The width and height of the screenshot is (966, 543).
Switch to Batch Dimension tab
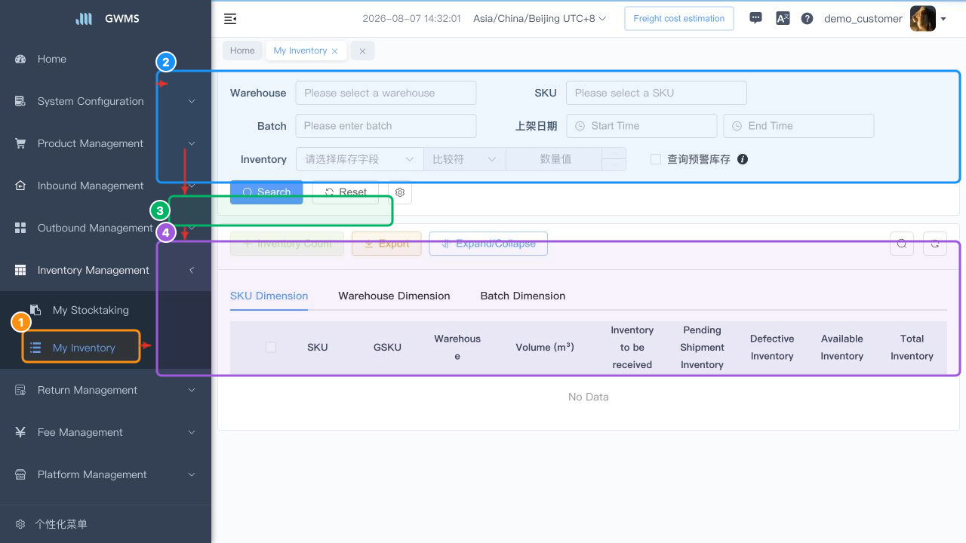tap(523, 296)
